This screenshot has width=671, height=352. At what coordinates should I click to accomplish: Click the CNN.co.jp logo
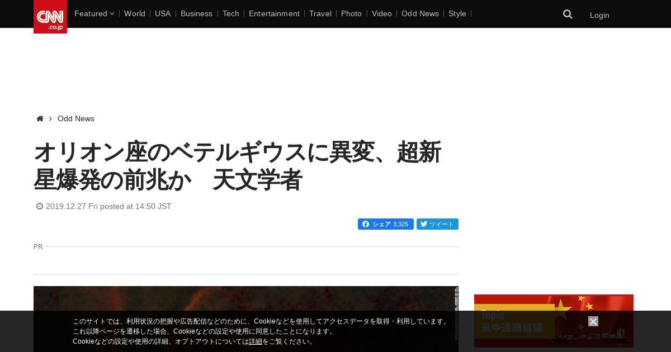(50, 17)
